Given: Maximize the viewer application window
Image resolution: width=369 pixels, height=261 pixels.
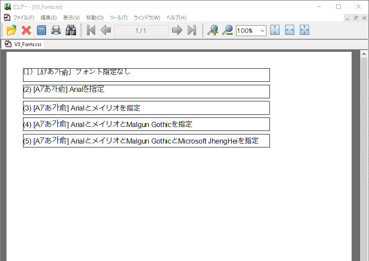Looking at the screenshot, I should [x=339, y=7].
